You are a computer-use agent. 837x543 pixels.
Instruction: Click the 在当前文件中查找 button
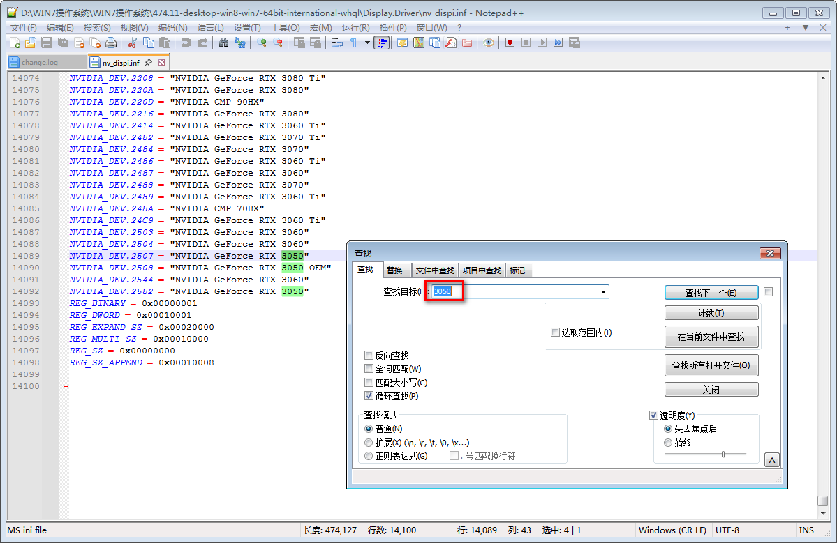coord(711,337)
